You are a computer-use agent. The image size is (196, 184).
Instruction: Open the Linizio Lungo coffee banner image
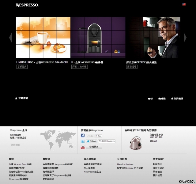coord(43,37)
